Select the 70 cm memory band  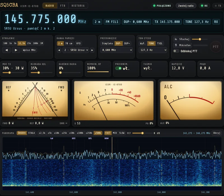pos(69,44)
